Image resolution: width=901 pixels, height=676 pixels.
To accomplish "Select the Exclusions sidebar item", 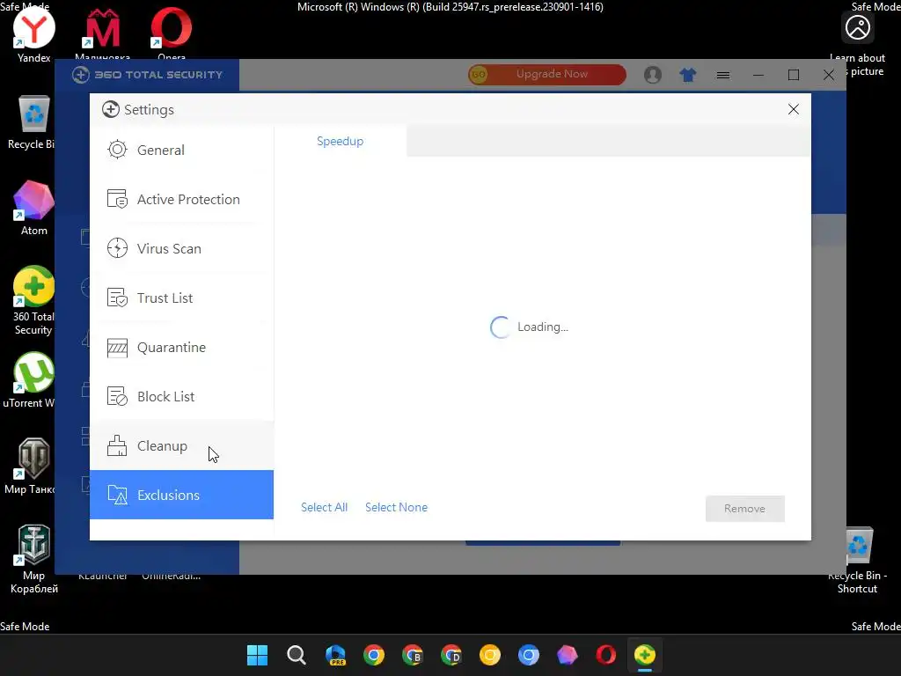I will (181, 495).
